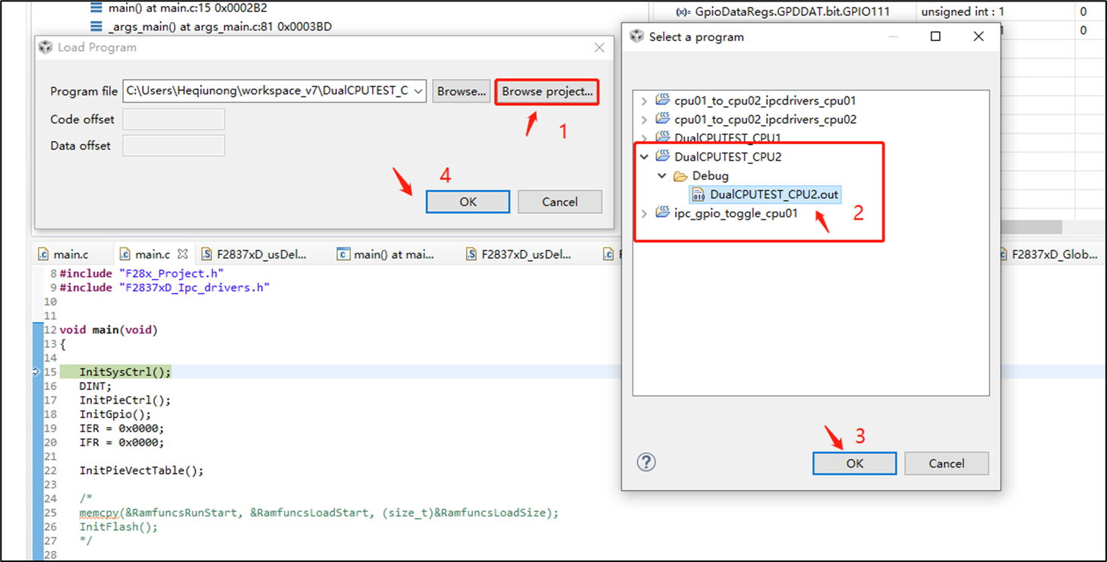Select the ipc_gpio_toggle_cpu01 project entry
1107x562 pixels.
coord(736,213)
